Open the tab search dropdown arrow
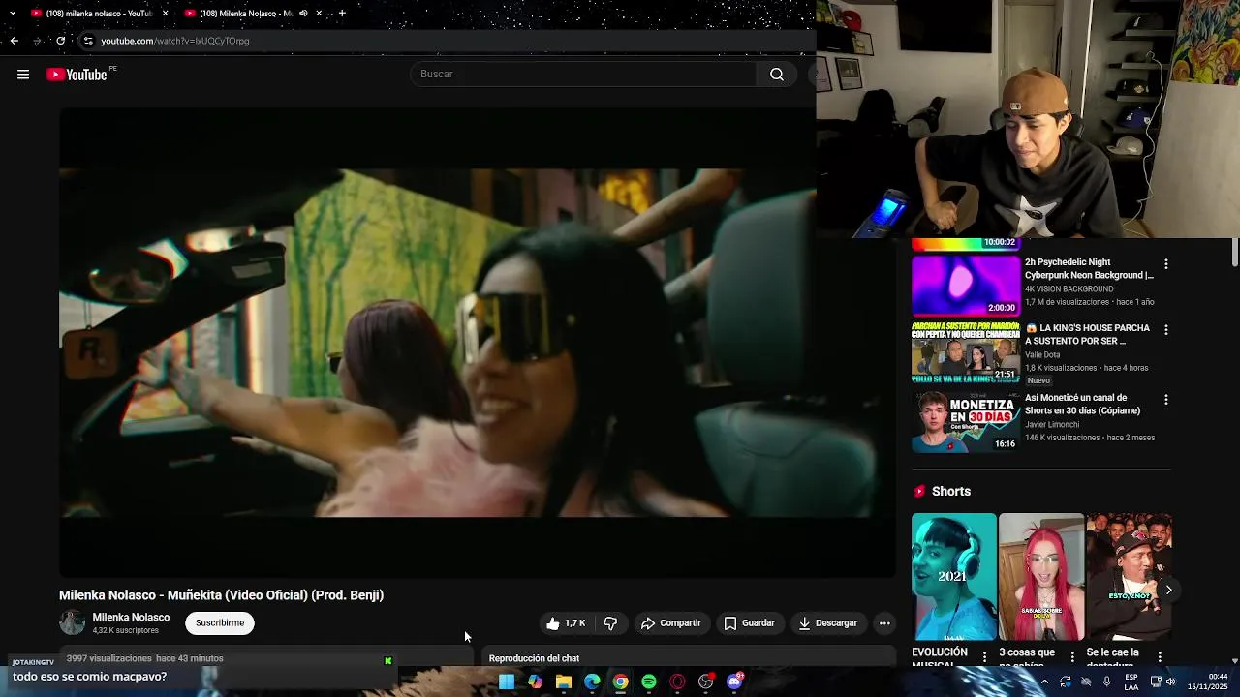The height and width of the screenshot is (697, 1240). tap(12, 14)
